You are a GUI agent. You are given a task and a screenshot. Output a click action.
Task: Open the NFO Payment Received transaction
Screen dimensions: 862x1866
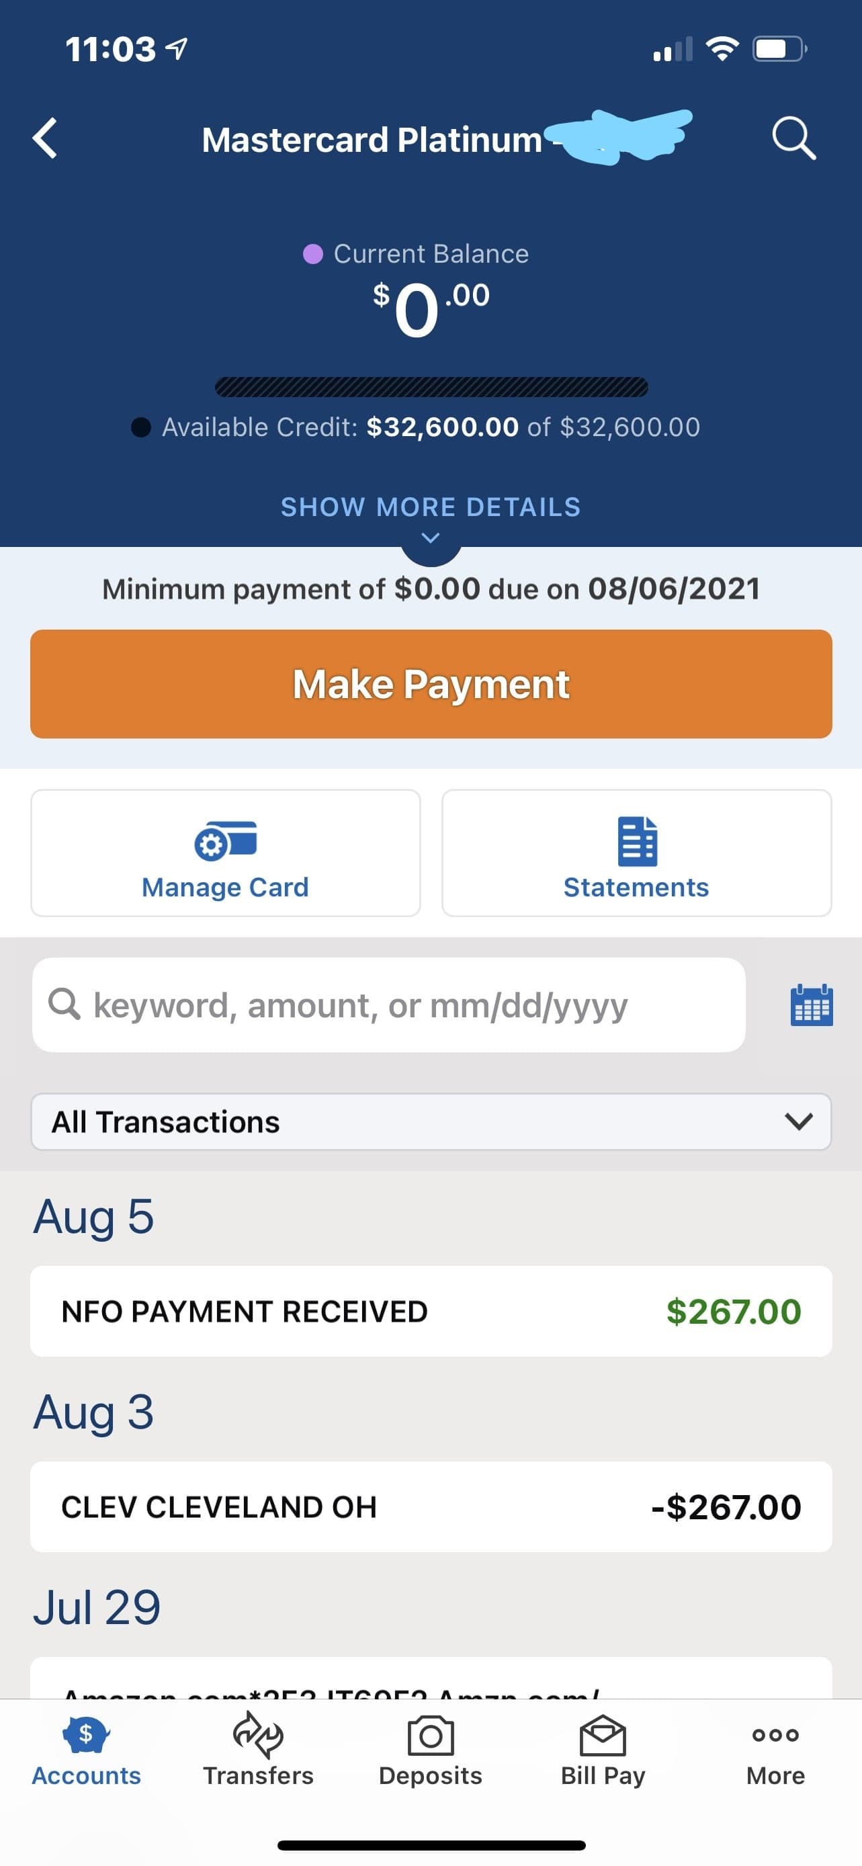(431, 1311)
